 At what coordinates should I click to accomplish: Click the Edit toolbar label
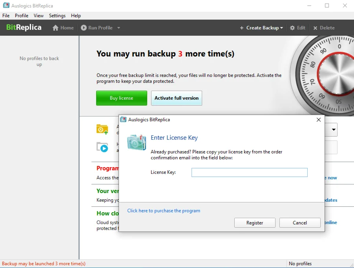coord(301,28)
